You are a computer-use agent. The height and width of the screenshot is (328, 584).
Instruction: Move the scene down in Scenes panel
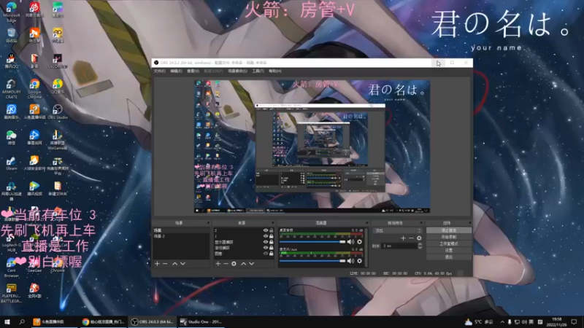pyautogui.click(x=183, y=264)
